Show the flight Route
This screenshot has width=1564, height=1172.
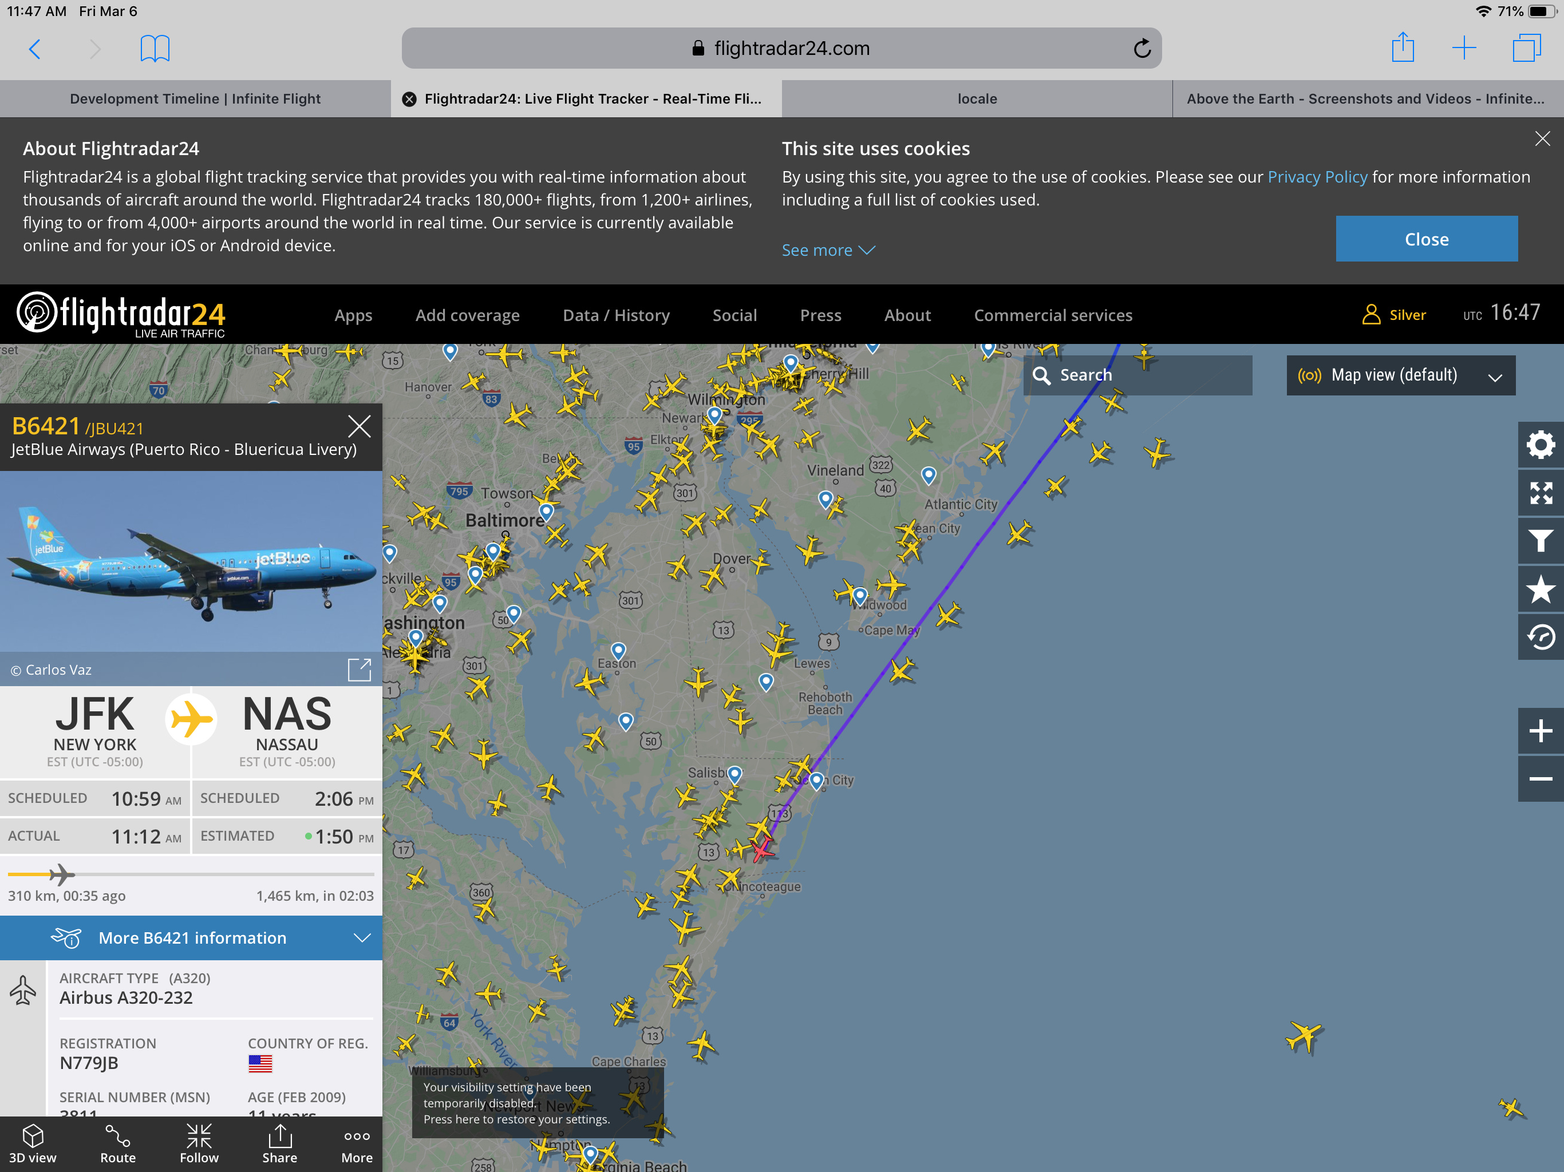117,1143
